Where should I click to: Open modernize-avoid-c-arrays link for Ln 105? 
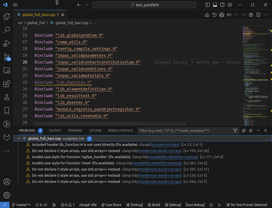[160, 151]
